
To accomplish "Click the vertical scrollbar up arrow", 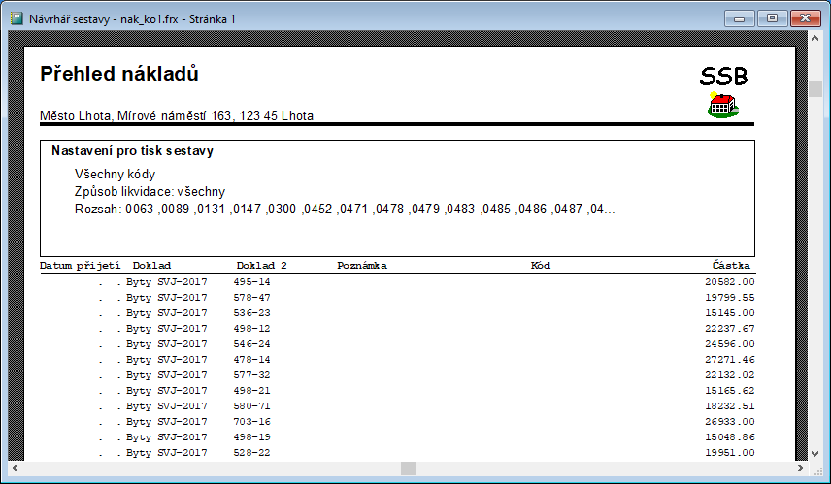I will point(816,42).
